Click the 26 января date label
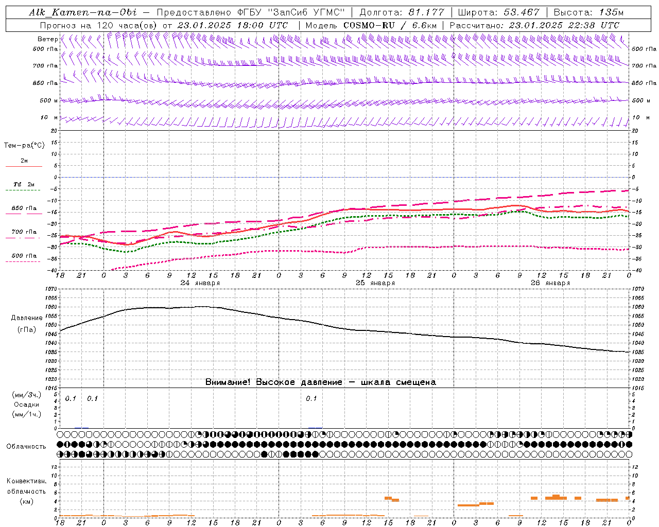 click(x=550, y=283)
